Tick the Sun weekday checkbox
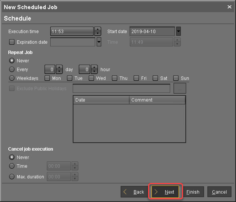236x202 pixels. 176,78
